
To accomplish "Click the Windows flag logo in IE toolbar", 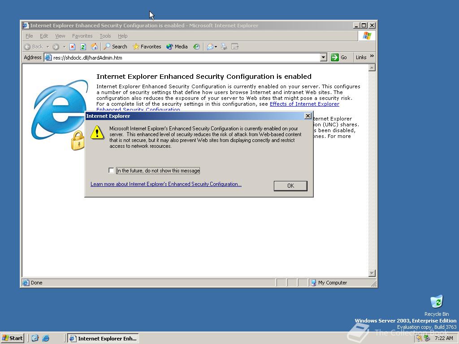I will 367,36.
